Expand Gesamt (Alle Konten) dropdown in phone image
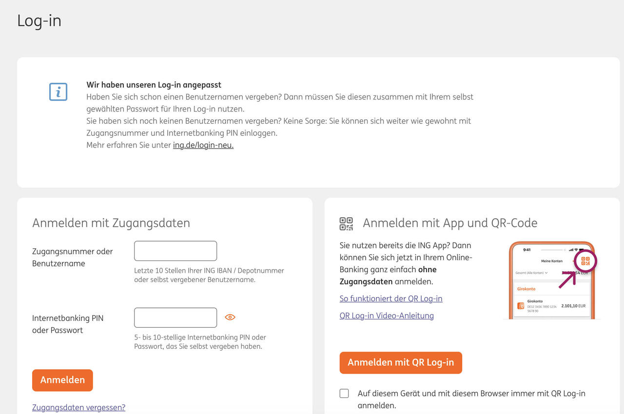 [531, 273]
